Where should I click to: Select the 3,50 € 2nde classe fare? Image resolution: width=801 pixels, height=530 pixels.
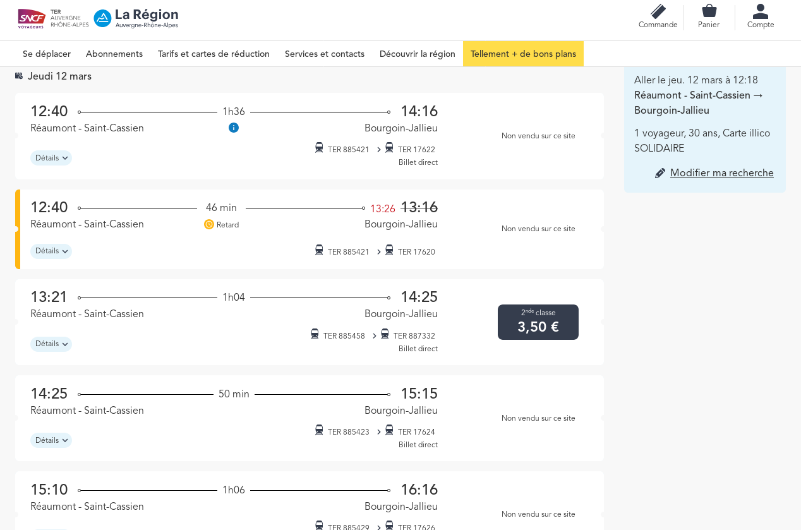click(x=538, y=322)
